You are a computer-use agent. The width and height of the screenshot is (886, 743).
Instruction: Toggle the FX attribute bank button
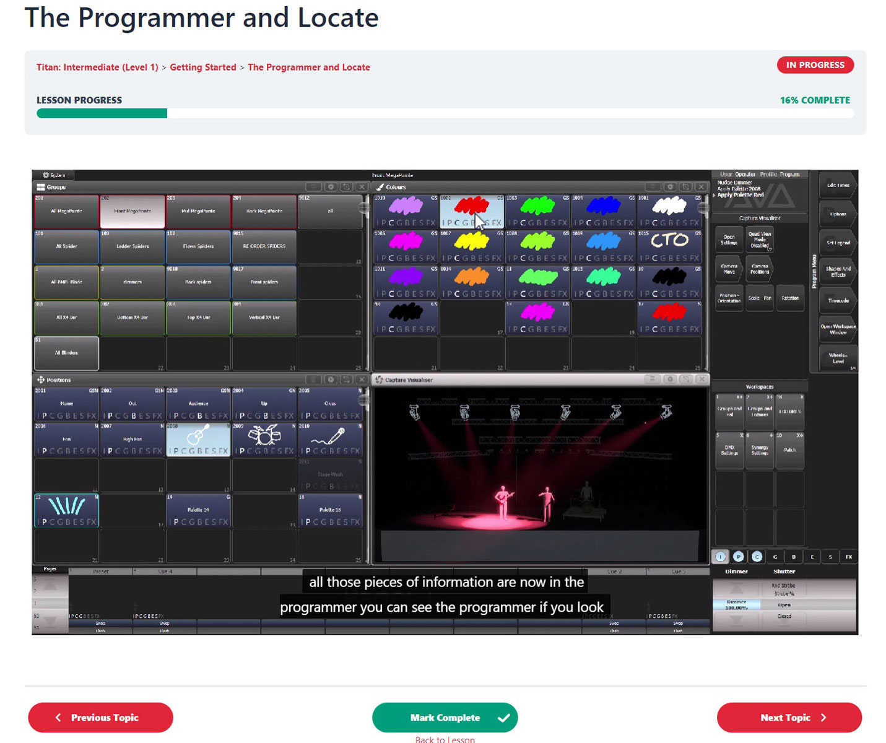(848, 557)
